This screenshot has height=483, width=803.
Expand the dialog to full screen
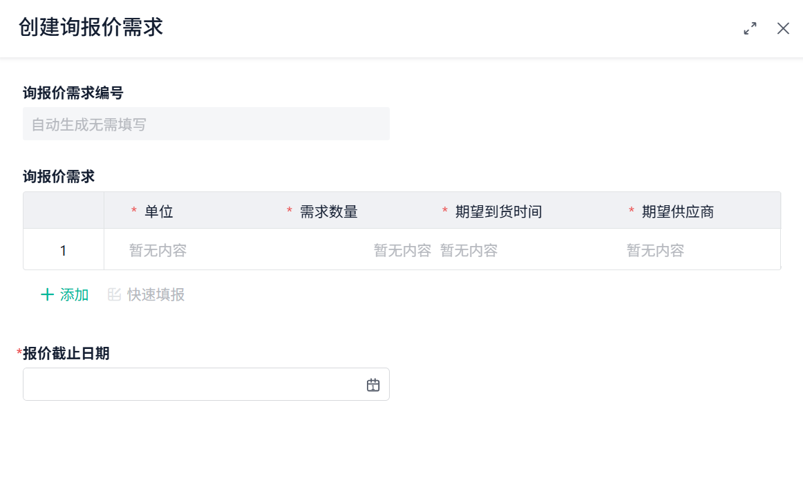[x=750, y=28]
